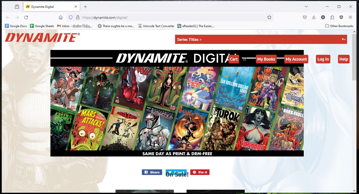Viewport: 359px width, 194px height.
Task: Click the Pin it button
Action: point(200,172)
